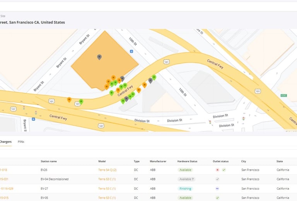Select the EV-05 station name cell
The width and height of the screenshot is (297, 201).
(x=44, y=198)
